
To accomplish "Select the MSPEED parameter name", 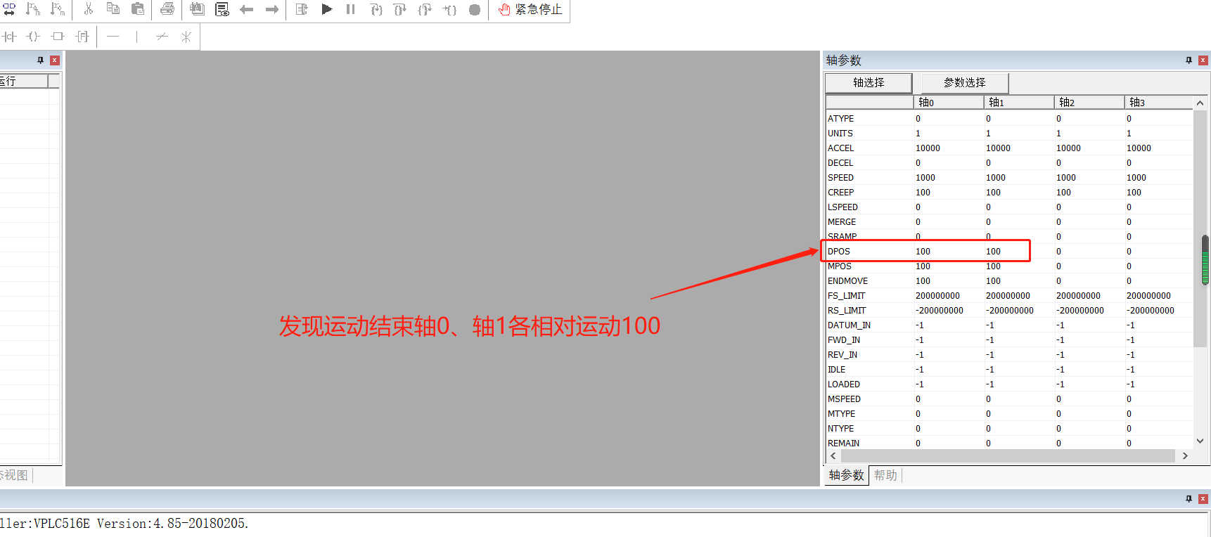I will pos(844,399).
